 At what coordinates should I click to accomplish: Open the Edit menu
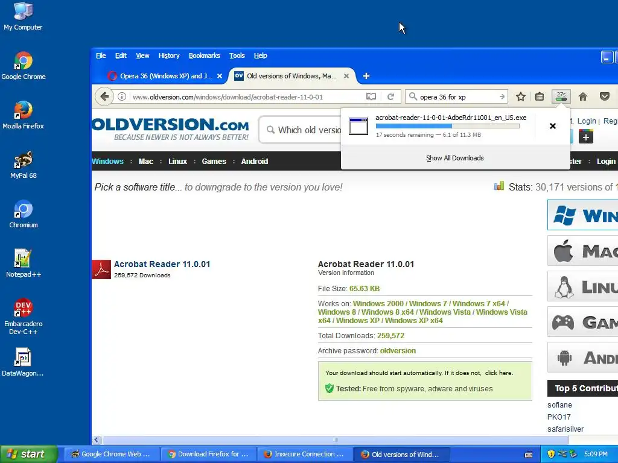tap(121, 55)
